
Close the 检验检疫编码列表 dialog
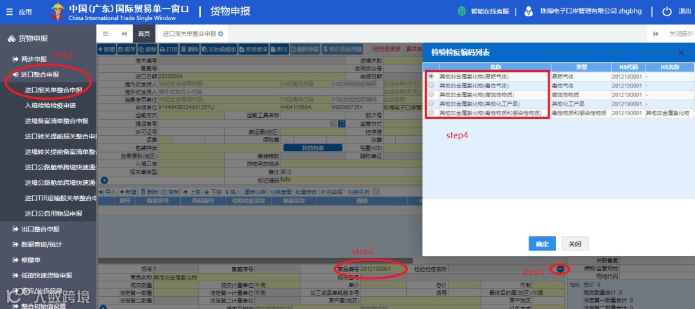(x=681, y=53)
